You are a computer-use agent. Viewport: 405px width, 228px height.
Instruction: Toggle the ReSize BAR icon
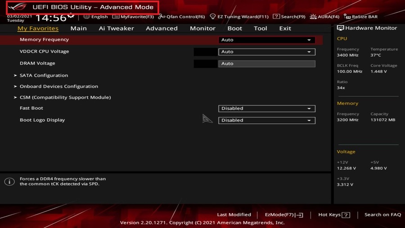[x=347, y=17]
